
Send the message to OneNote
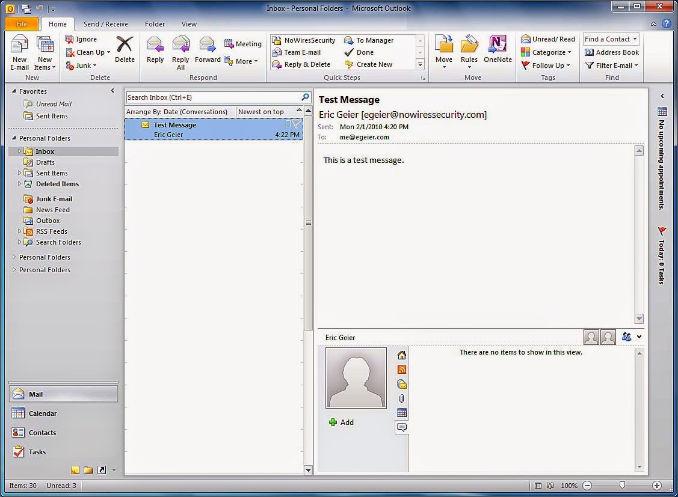(498, 50)
